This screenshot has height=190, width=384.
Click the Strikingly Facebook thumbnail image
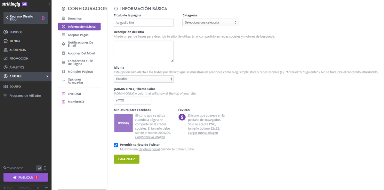click(x=123, y=123)
